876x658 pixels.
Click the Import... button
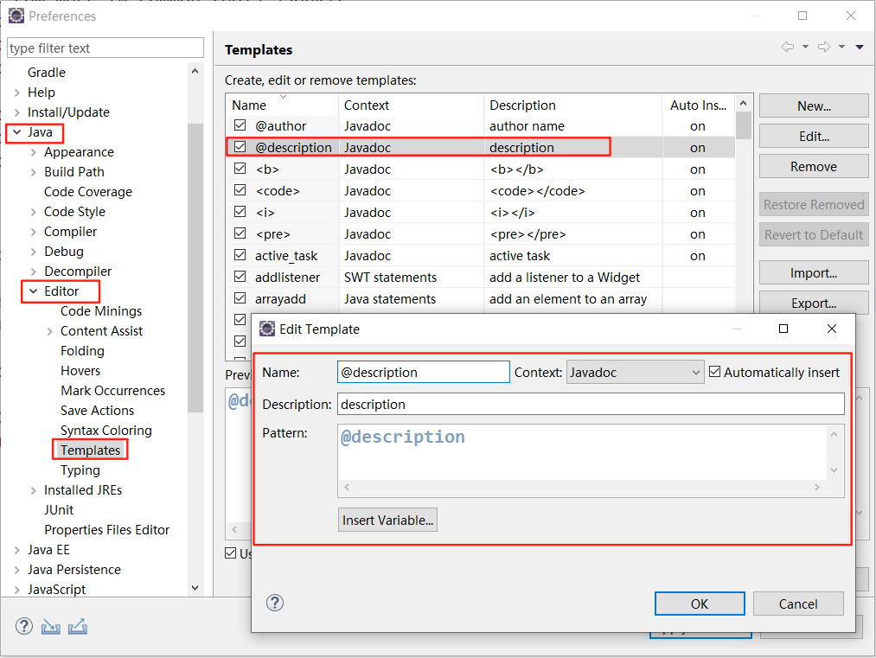tap(814, 272)
